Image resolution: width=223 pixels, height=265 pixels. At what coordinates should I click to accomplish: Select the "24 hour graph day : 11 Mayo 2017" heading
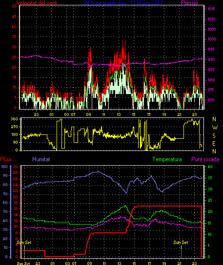(x=123, y=3)
